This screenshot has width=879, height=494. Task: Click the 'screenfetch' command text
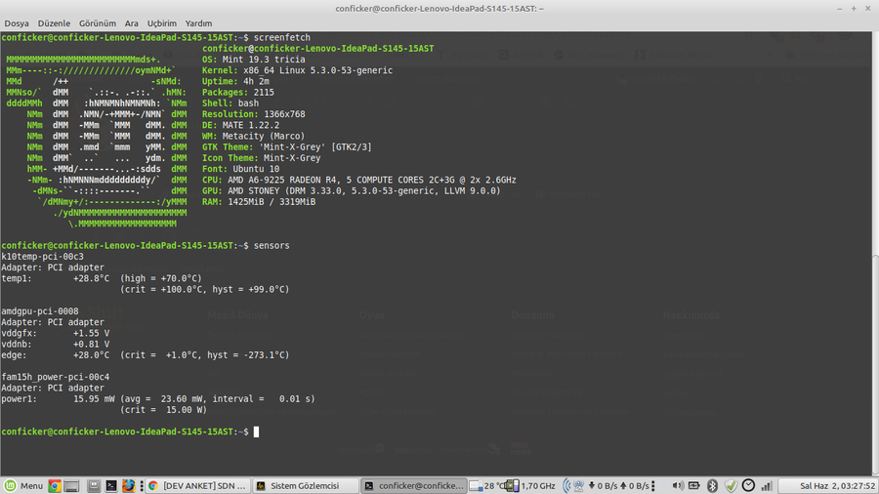point(281,37)
